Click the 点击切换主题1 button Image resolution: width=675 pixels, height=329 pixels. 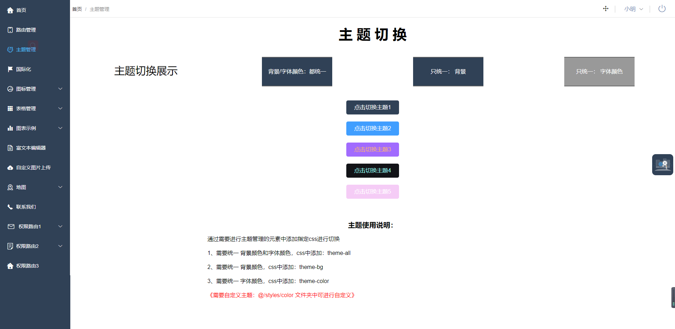click(373, 107)
